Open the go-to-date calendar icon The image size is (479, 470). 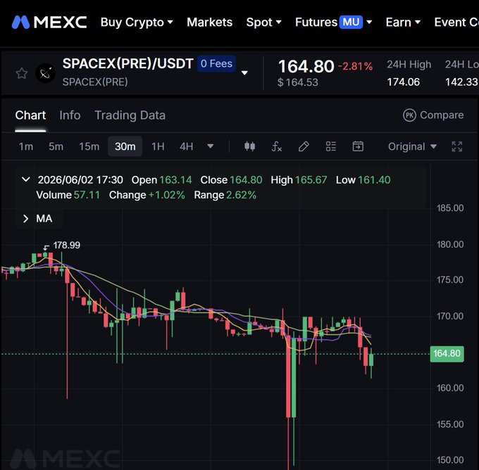point(358,146)
